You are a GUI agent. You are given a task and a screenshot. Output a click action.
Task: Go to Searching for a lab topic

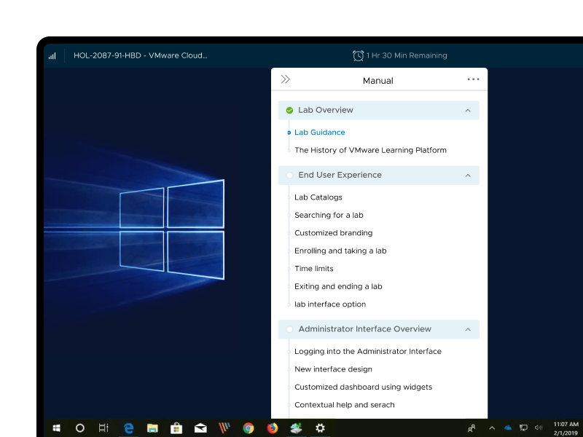(x=329, y=215)
